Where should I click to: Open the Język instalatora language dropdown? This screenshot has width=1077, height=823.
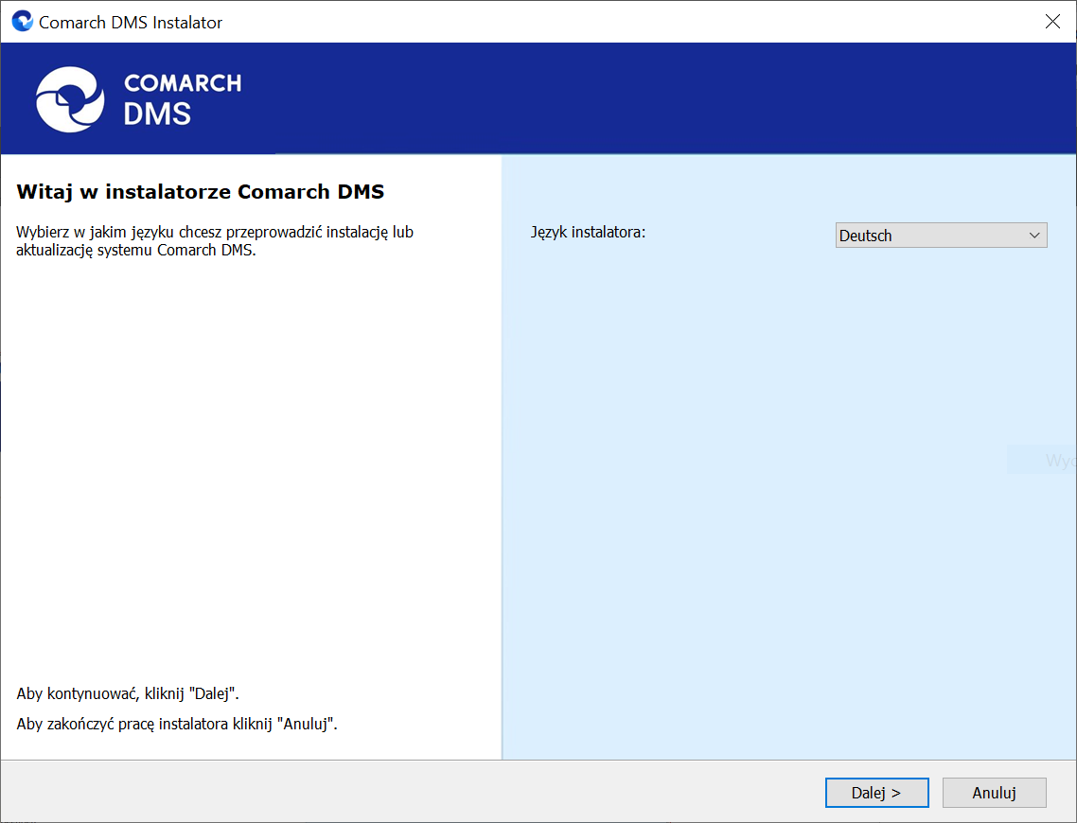tap(941, 235)
